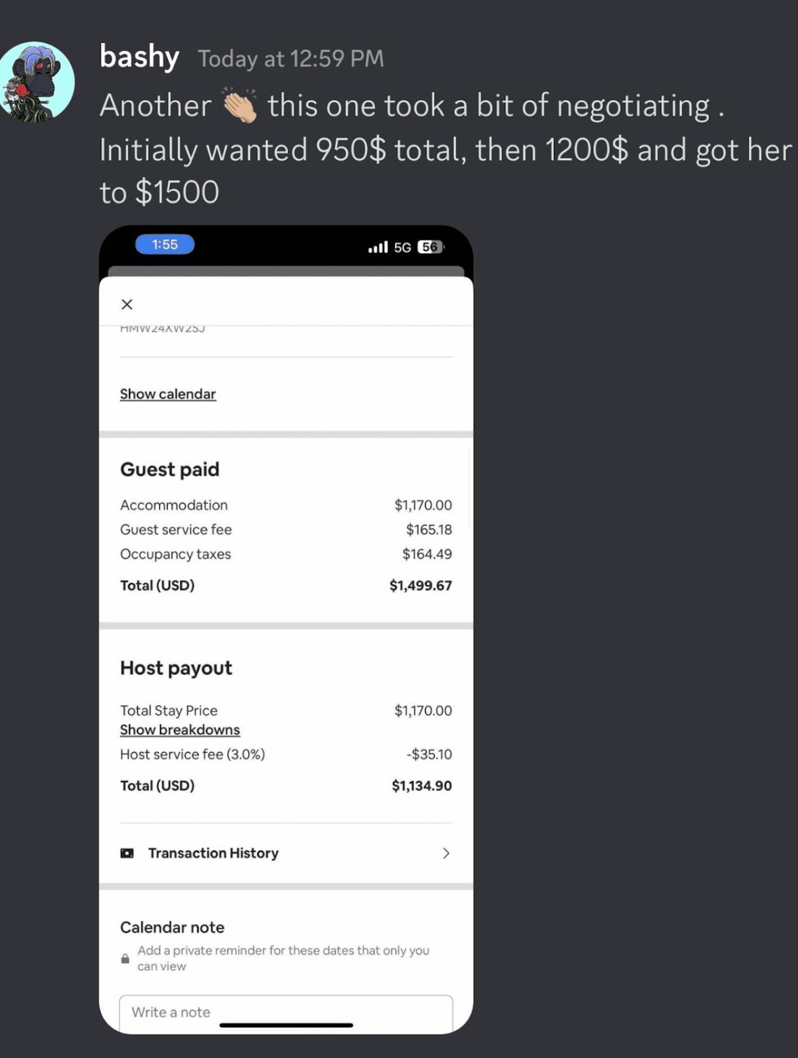798x1058 pixels.
Task: Tap the 5G network indicator
Action: pos(402,248)
